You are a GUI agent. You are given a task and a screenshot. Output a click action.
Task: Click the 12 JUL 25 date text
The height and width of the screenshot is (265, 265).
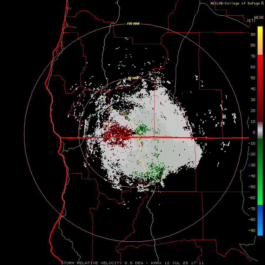[x=176, y=263]
